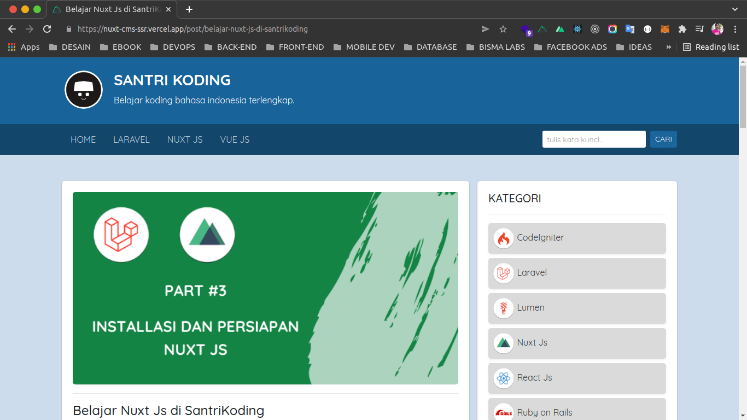747x420 pixels.
Task: Click the Santri Koding round logo
Action: coord(84,90)
